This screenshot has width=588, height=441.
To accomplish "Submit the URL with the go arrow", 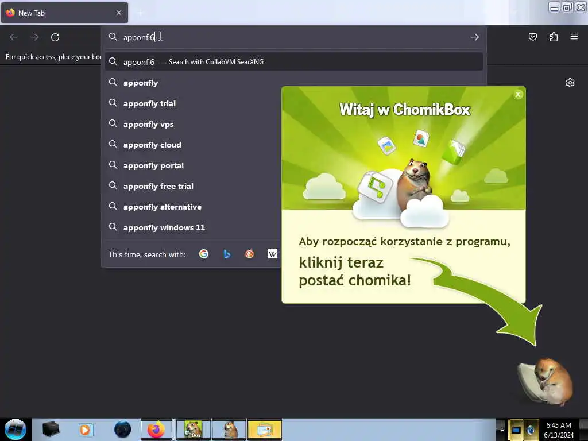I will click(475, 37).
